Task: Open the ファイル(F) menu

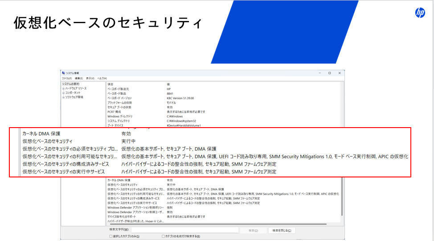Action: click(x=67, y=78)
